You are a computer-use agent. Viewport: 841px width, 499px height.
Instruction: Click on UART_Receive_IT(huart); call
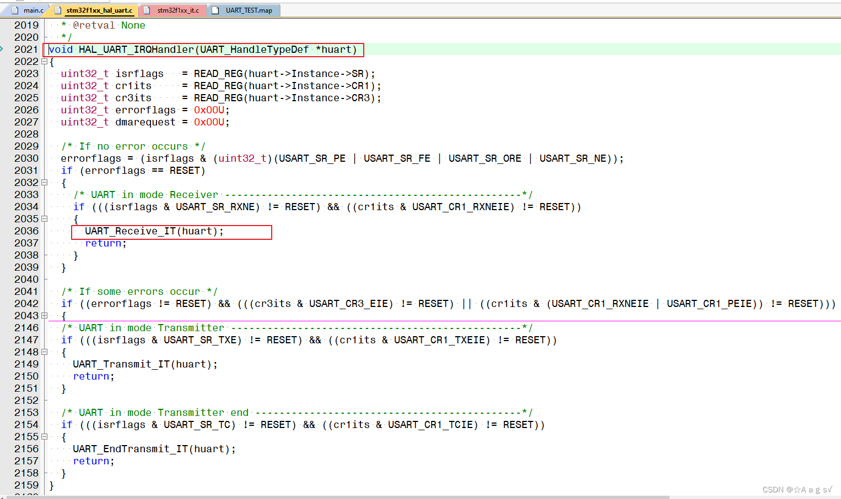pyautogui.click(x=154, y=231)
